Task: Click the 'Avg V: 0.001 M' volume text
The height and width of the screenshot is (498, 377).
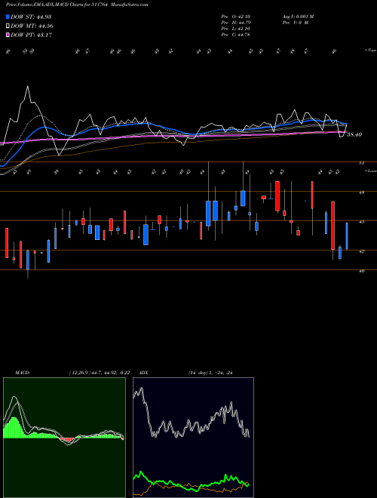Action: (x=298, y=17)
